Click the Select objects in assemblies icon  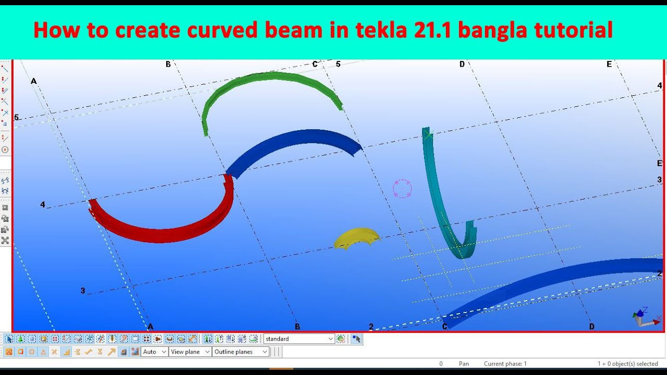[242, 339]
